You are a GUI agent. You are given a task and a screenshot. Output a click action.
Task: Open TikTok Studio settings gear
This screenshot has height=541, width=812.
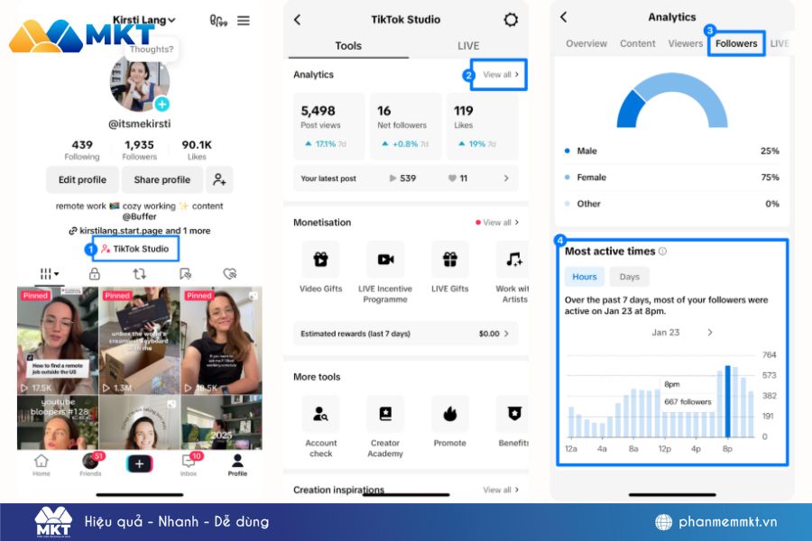(511, 20)
